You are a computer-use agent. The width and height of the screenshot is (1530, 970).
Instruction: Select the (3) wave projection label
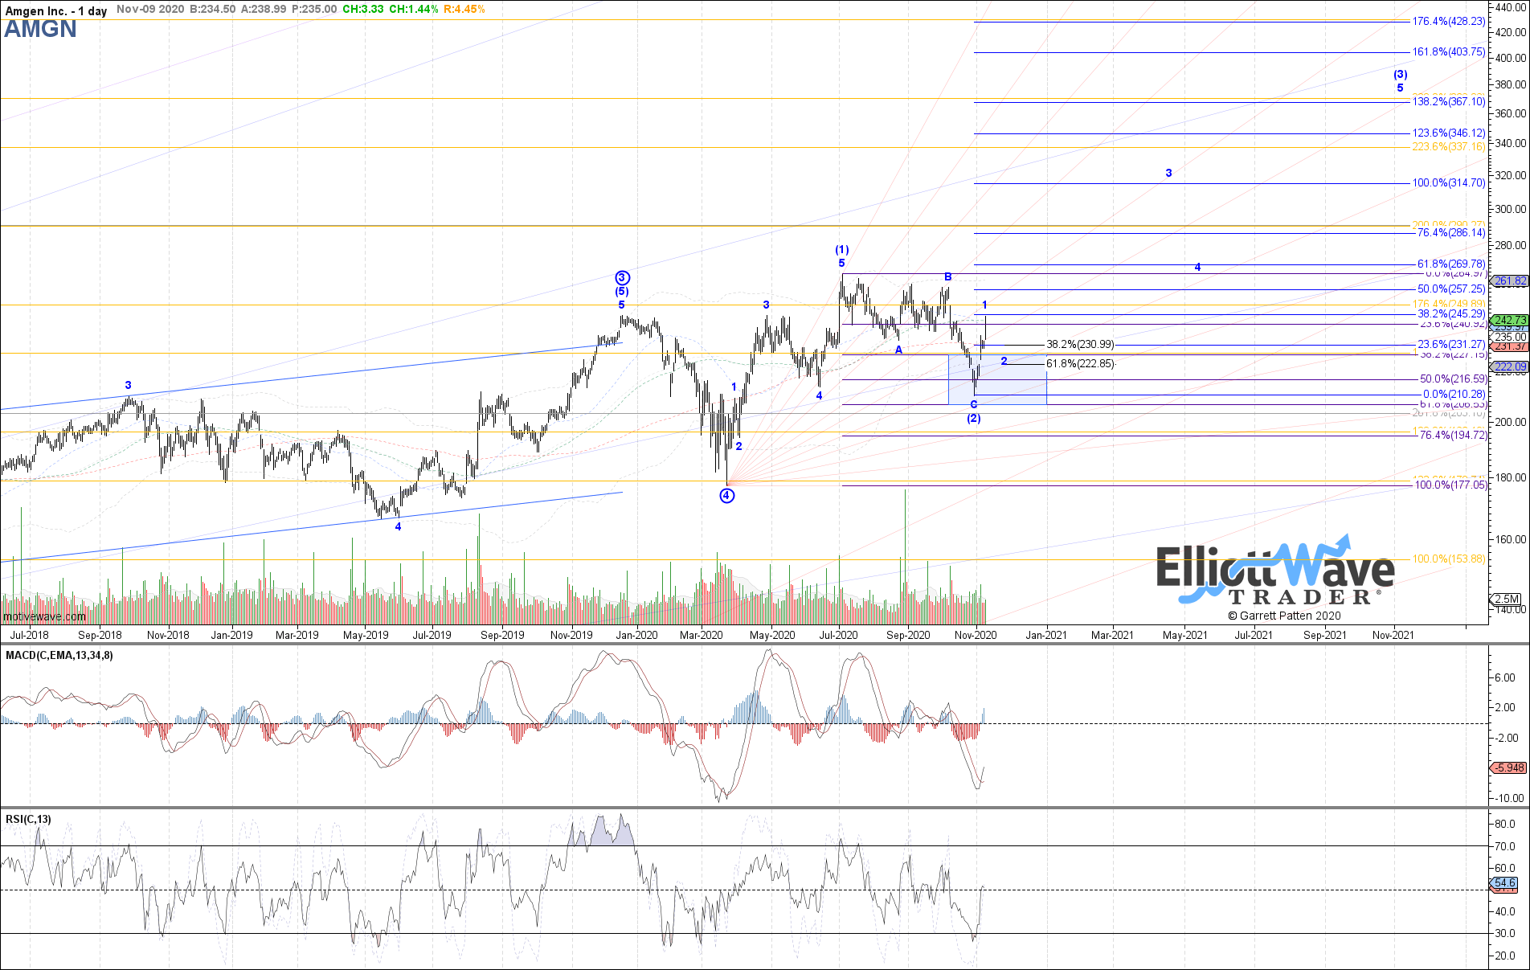coord(1400,75)
